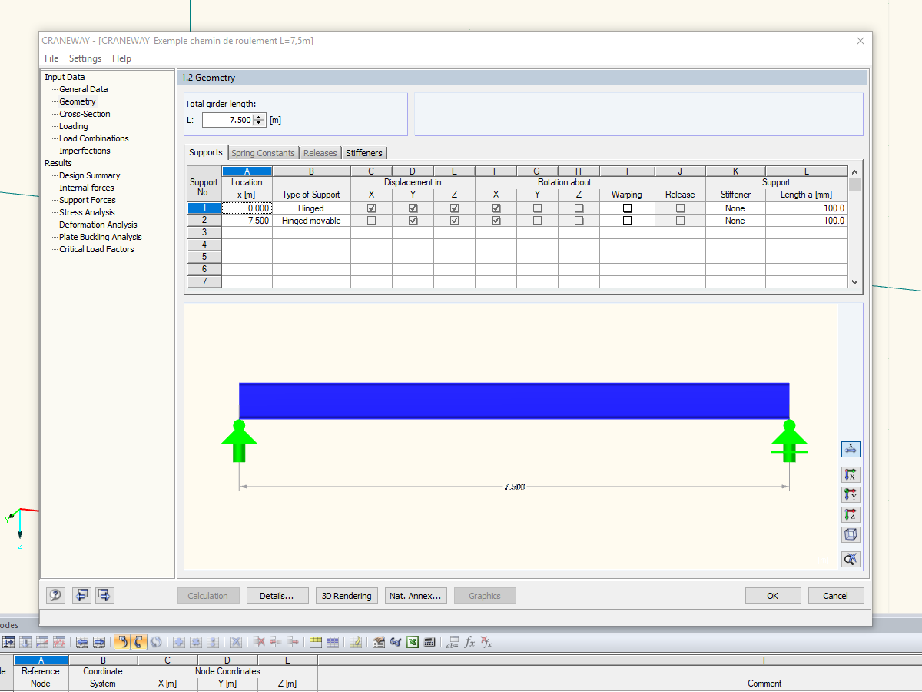This screenshot has width=922, height=692.
Task: Click location cell '7.500' of support 2
Action: click(247, 221)
